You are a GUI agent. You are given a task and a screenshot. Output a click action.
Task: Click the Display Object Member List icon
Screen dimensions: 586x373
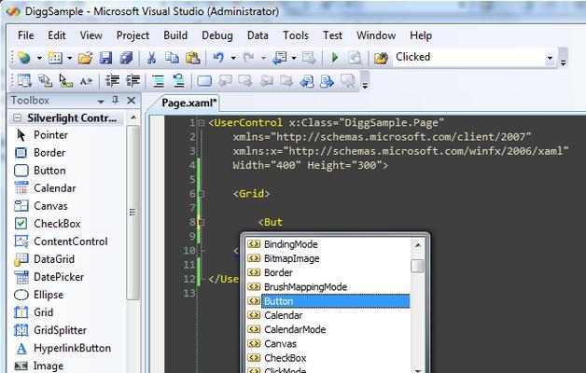[24, 80]
